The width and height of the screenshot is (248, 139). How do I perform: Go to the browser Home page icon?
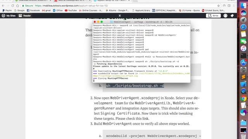[17, 6]
